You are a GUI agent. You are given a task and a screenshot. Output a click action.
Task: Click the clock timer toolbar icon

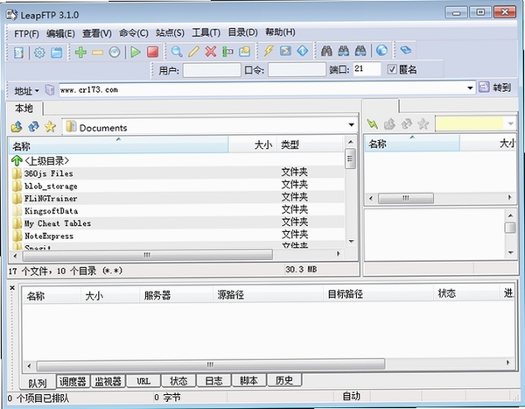115,53
